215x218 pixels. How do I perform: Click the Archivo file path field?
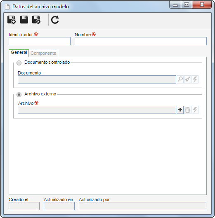97,110
